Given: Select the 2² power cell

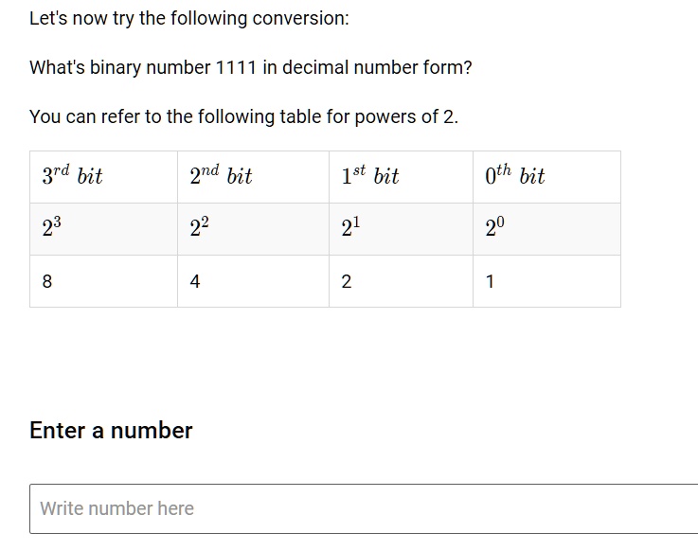Looking at the screenshot, I should click(199, 228).
